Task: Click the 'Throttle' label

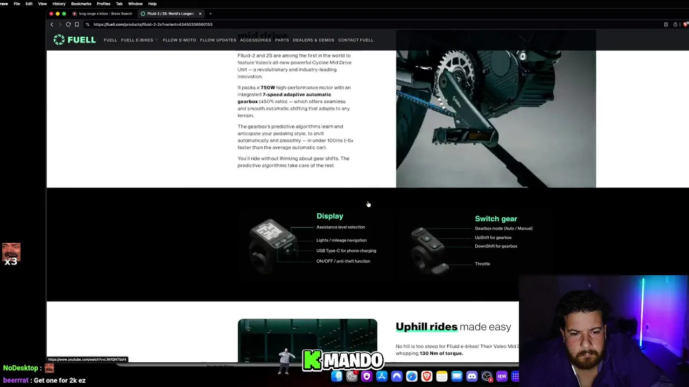Action: click(482, 264)
